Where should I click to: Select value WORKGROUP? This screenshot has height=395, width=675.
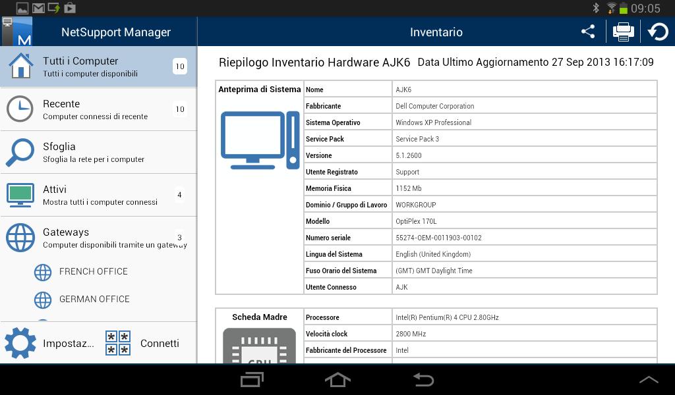[x=416, y=205]
